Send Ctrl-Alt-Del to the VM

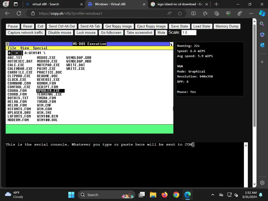click(x=62, y=26)
